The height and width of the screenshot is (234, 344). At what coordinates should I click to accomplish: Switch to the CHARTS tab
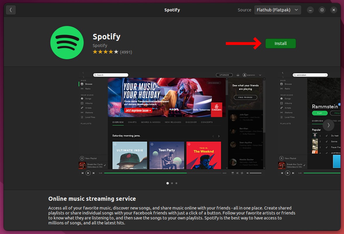click(132, 122)
